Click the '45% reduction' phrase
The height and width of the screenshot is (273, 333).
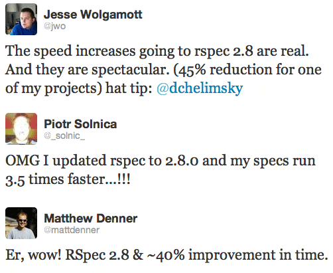coord(224,70)
